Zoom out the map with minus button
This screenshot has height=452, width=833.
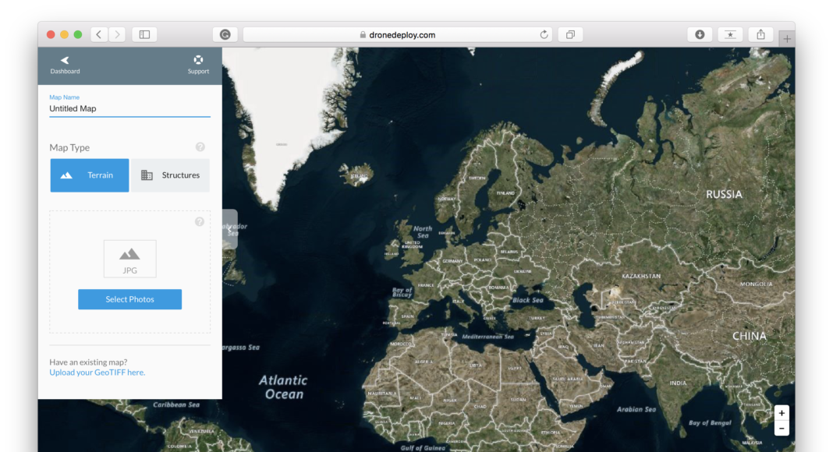pos(782,428)
